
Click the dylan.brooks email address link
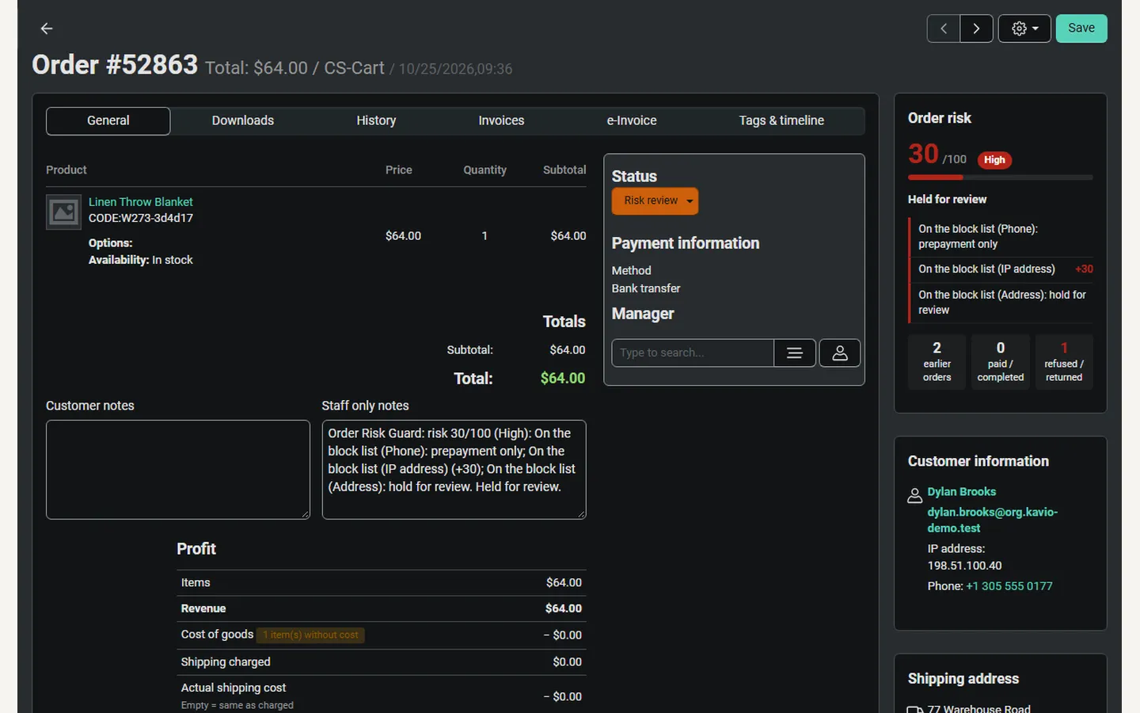993,520
